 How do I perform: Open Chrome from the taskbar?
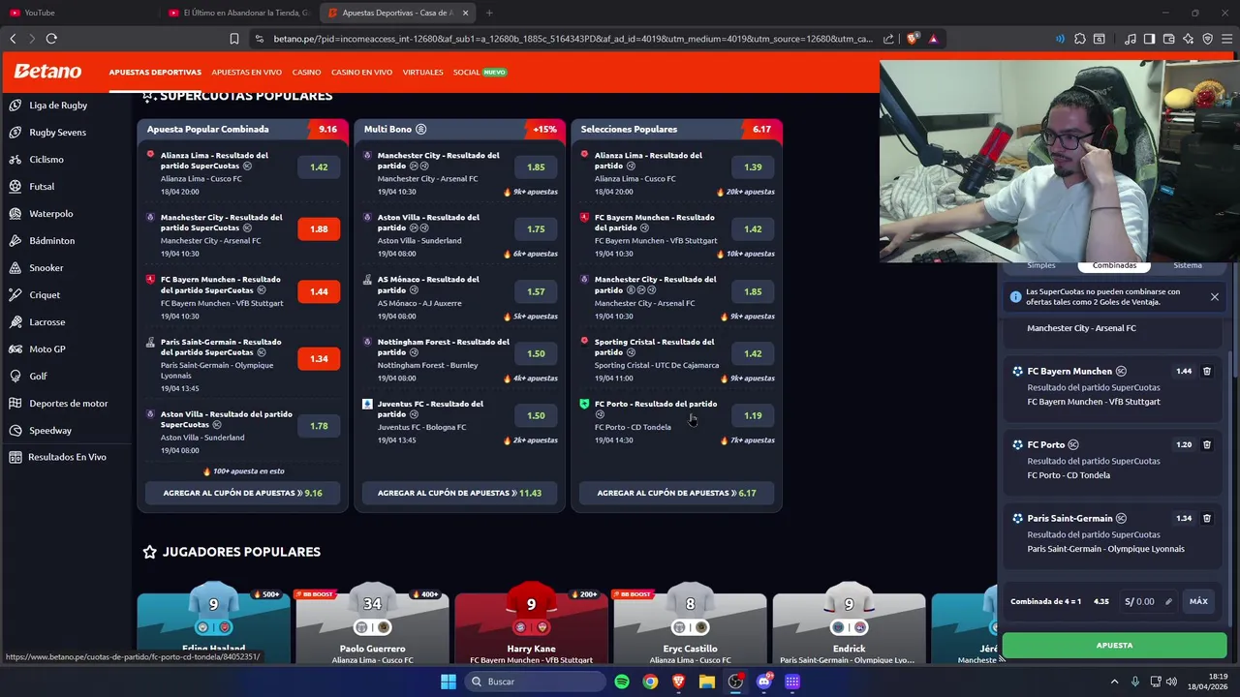[x=650, y=682]
